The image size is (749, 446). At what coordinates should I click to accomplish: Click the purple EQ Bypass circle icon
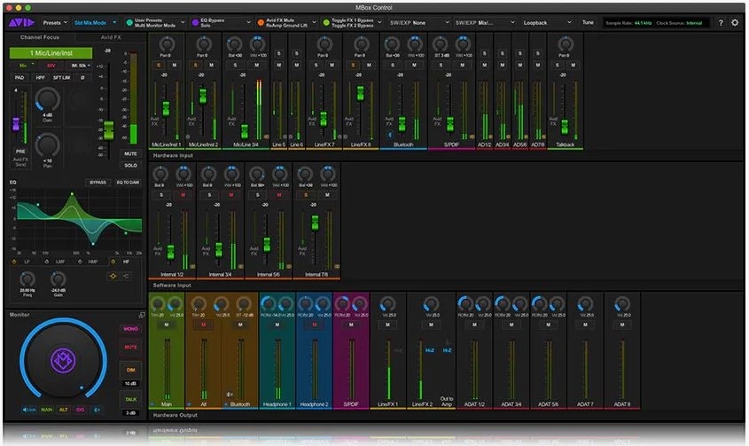pos(195,22)
